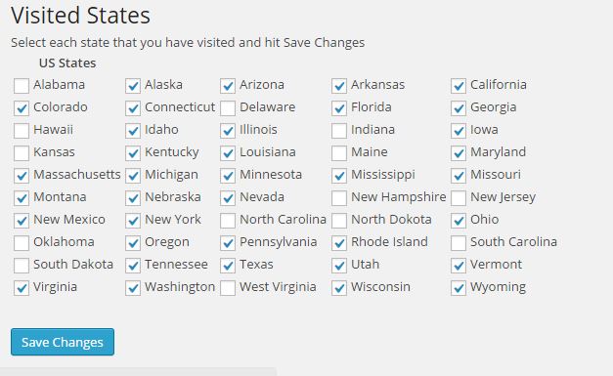Image resolution: width=613 pixels, height=376 pixels.
Task: Mark North Dokota as visited
Action: pyautogui.click(x=339, y=221)
